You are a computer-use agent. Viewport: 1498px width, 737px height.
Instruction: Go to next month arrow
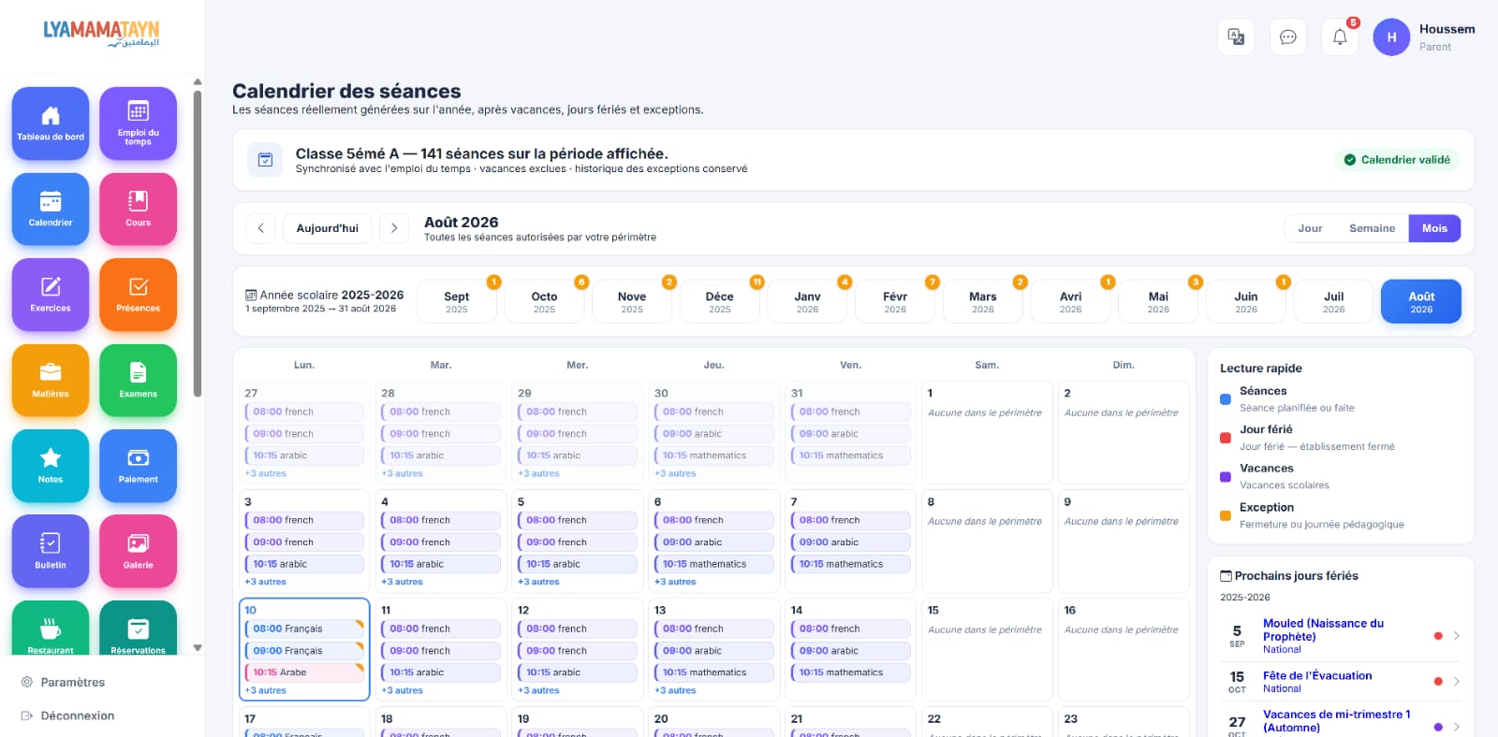(x=394, y=228)
